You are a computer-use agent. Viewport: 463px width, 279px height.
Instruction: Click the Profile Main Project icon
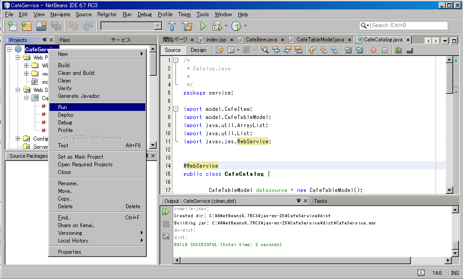click(x=236, y=26)
